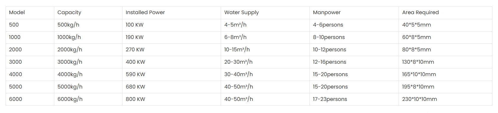498x113 pixels.
Task: Click the 10-15m³/h water supply cell
Action: pyautogui.click(x=265, y=50)
